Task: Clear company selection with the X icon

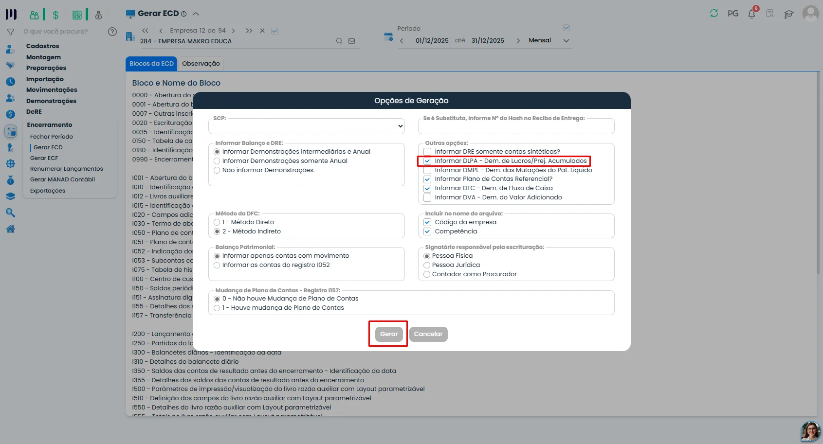Action: tap(262, 31)
